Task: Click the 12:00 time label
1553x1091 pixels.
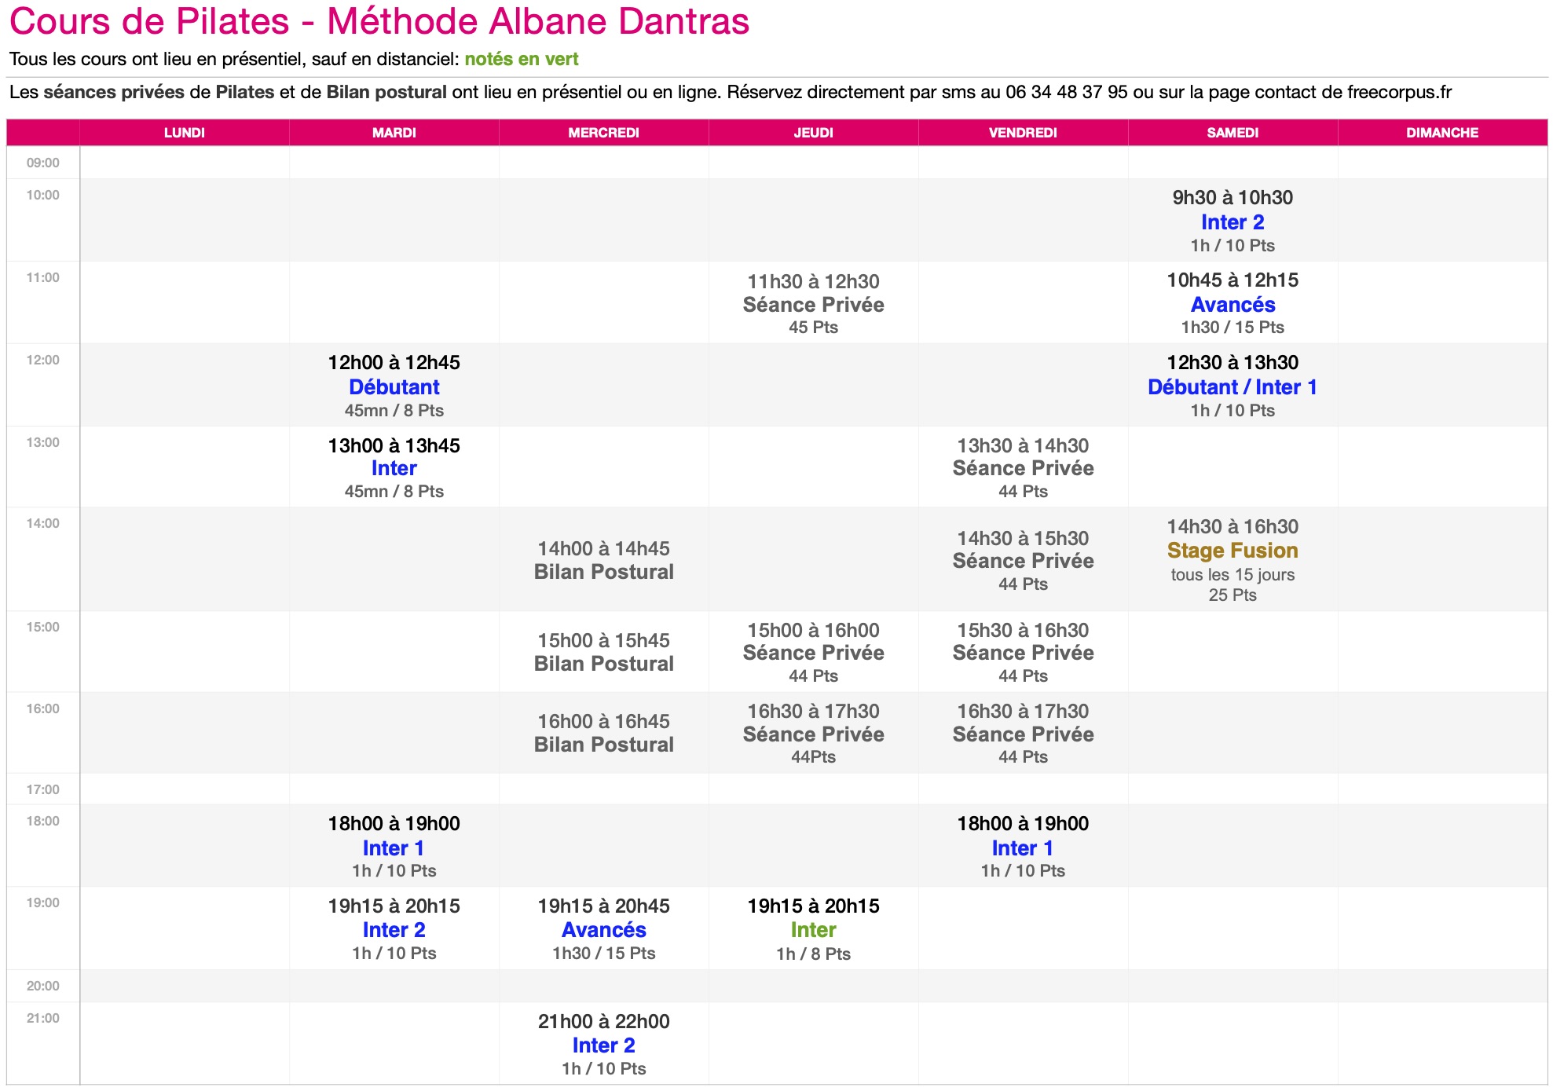Action: point(42,360)
